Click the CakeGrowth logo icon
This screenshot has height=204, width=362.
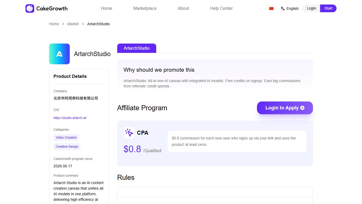coord(30,8)
